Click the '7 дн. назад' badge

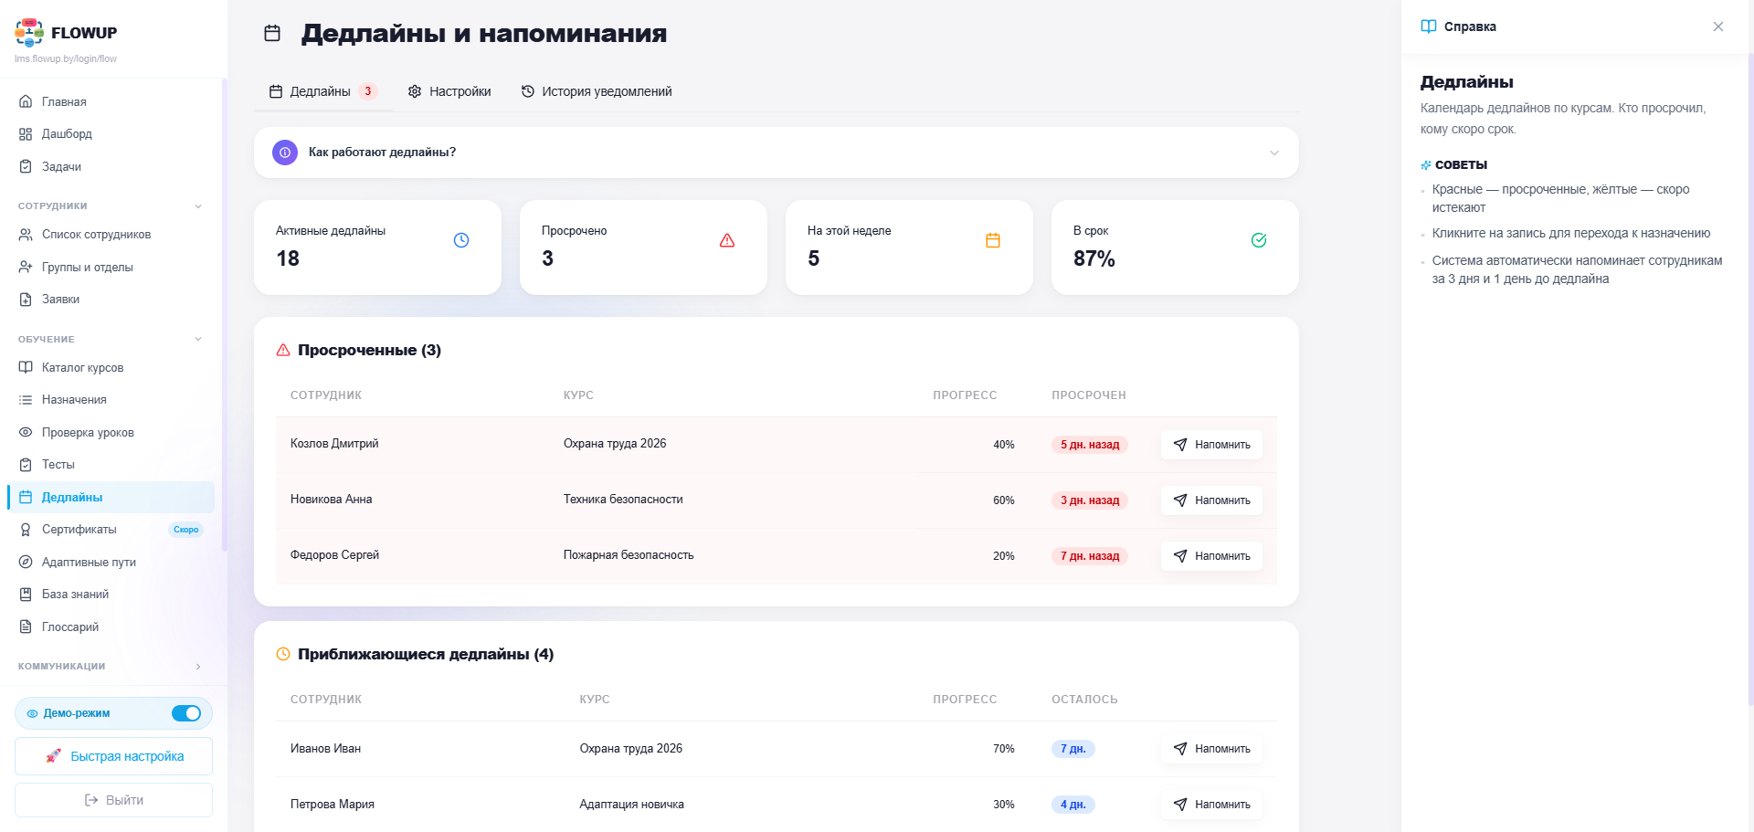coord(1090,556)
